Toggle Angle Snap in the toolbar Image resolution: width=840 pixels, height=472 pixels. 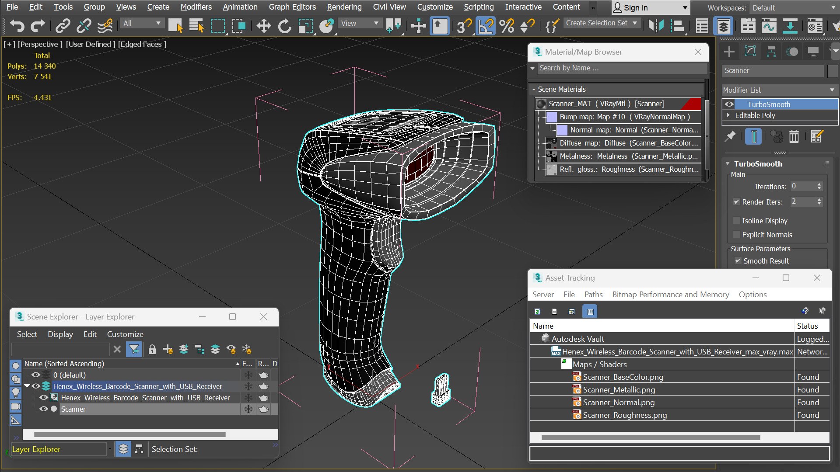[x=486, y=26]
